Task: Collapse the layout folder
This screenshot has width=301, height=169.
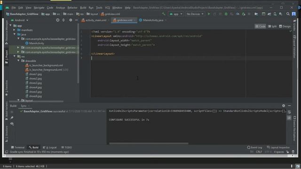Action: click(x=18, y=100)
